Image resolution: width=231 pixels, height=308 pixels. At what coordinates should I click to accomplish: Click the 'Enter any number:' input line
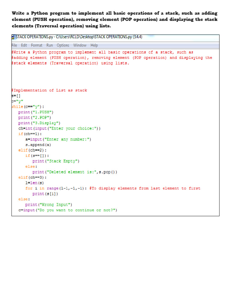tap(58, 140)
